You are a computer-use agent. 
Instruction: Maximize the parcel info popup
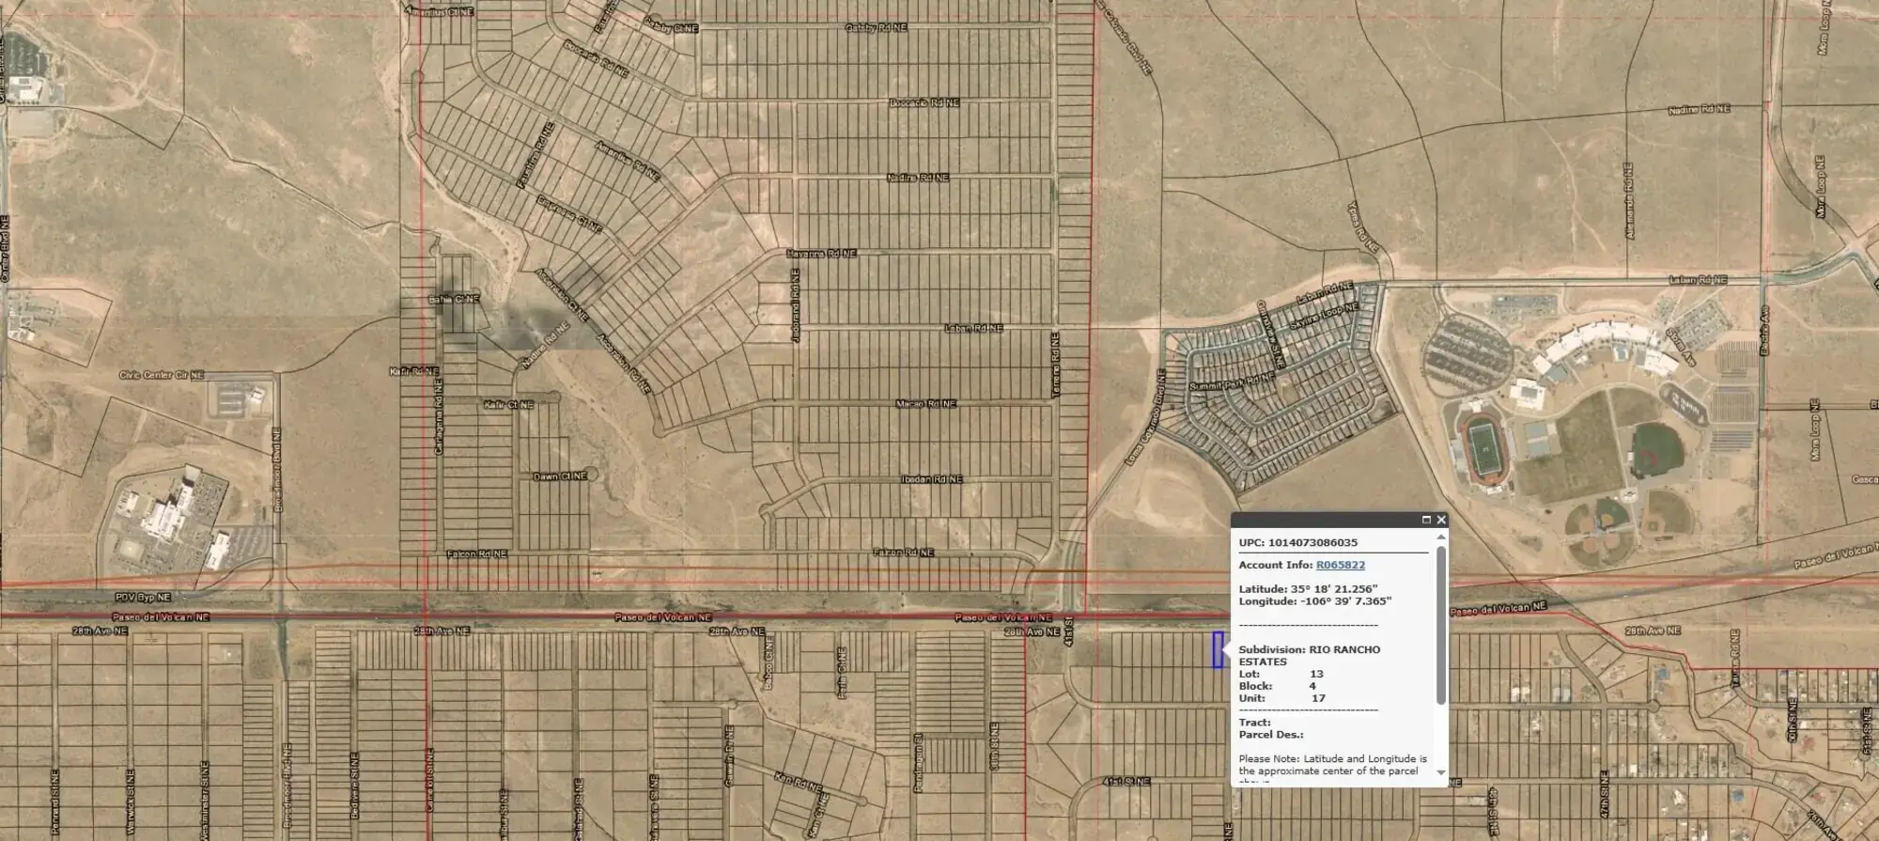click(1426, 520)
